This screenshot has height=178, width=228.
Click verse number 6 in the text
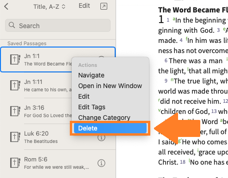[x=166, y=60]
